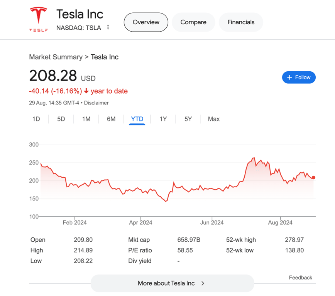Open the Financials tab
The height and width of the screenshot is (296, 335).
point(241,22)
